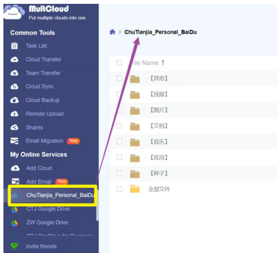
Task: Click the MultCloud cloud logo
Action: 14,12
